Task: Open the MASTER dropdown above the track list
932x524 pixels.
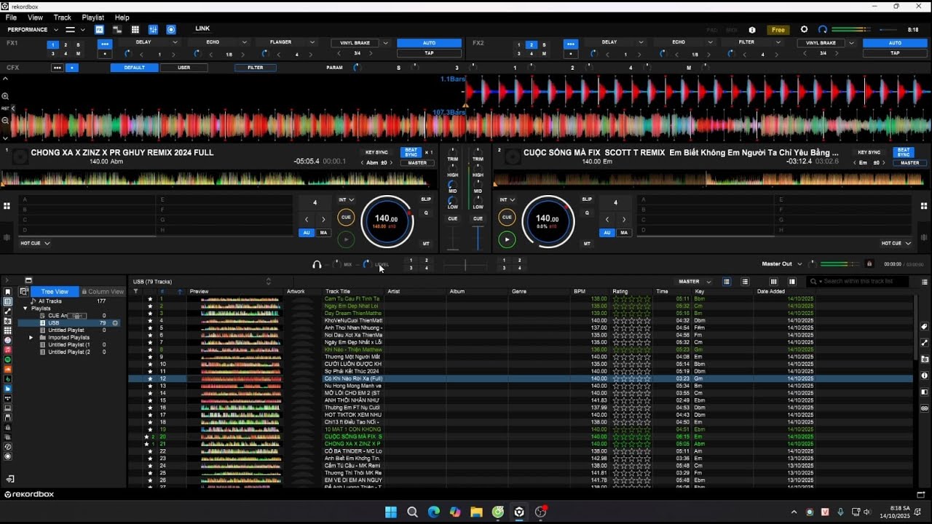Action: 695,282
